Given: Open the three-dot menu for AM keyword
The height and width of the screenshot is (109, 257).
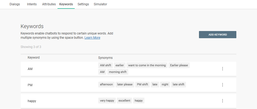Looking at the screenshot, I should coord(223,69).
